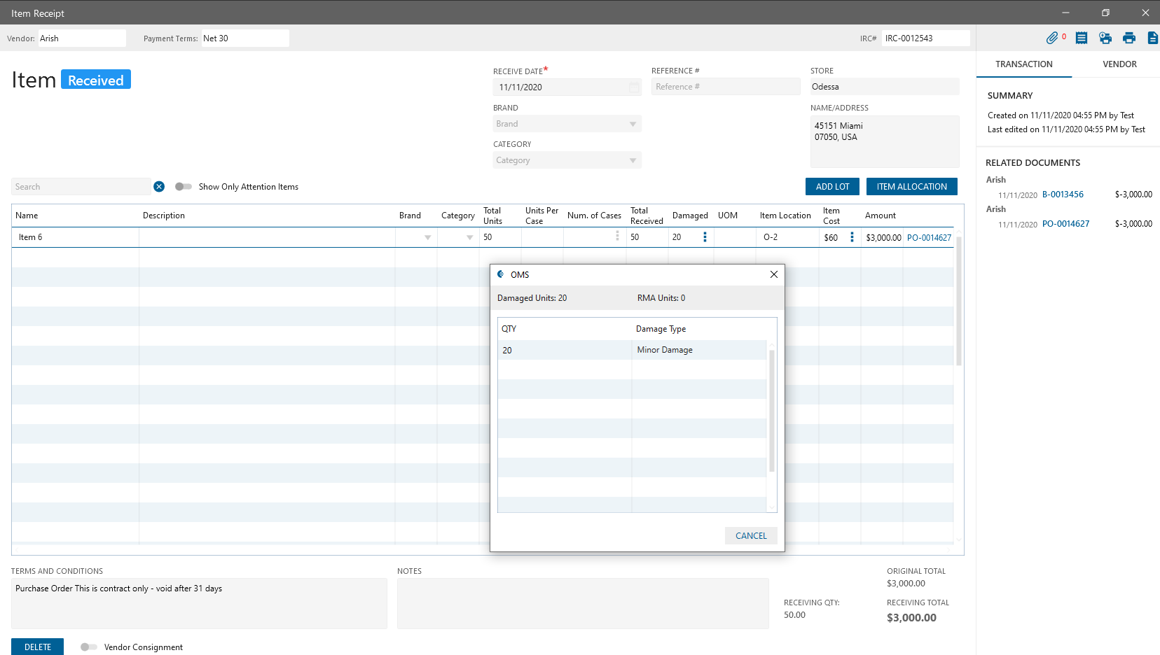
Task: Open attachments via the paperclip icon
Action: point(1052,38)
